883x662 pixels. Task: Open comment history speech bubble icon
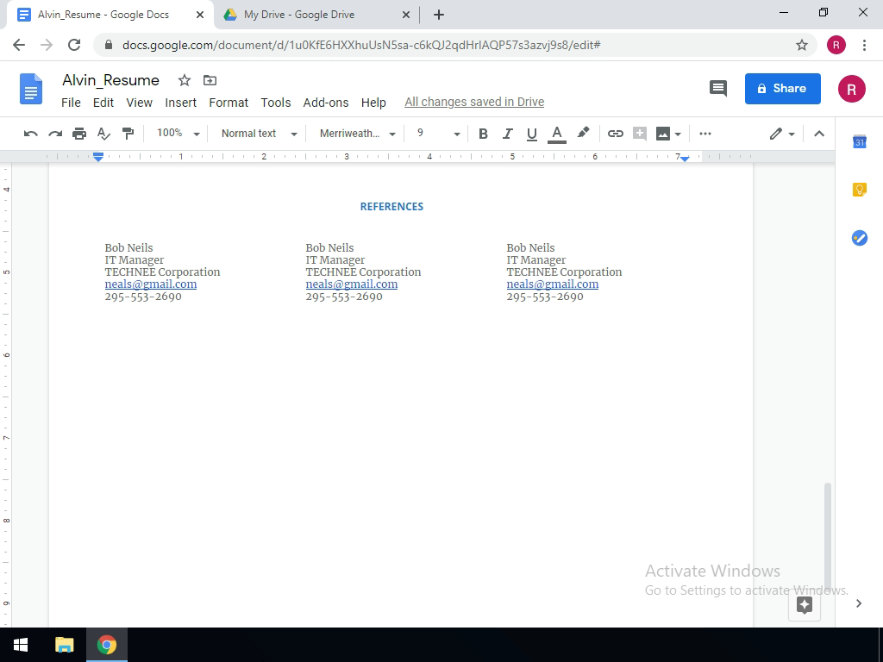718,89
